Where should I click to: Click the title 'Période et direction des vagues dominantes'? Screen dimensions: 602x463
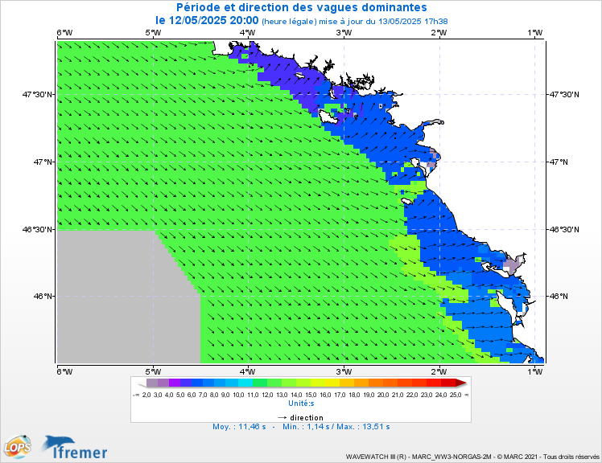(301, 7)
